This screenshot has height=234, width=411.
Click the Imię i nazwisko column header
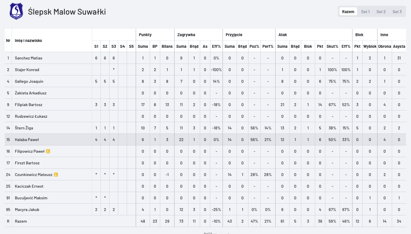pos(28,41)
